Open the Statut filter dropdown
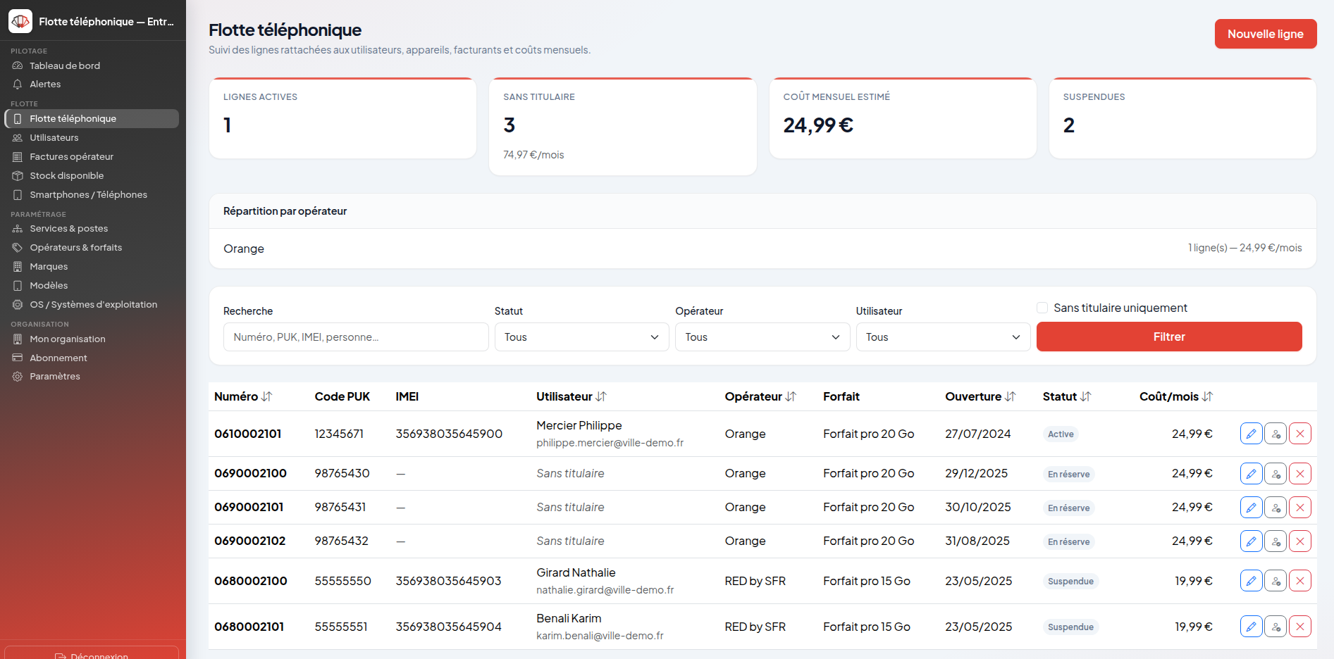This screenshot has height=659, width=1334. point(581,337)
